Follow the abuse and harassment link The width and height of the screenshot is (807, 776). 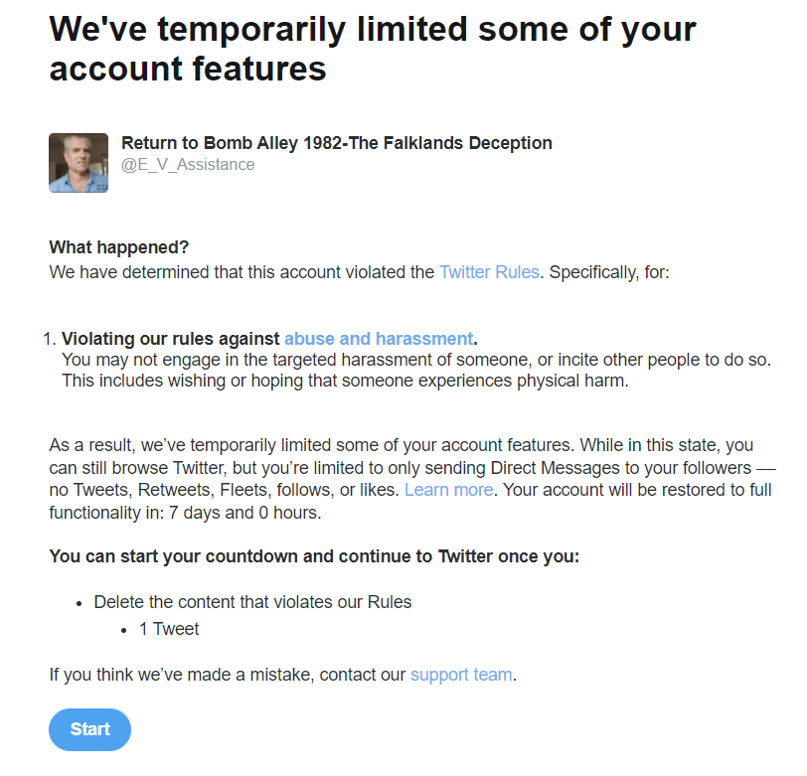(378, 338)
